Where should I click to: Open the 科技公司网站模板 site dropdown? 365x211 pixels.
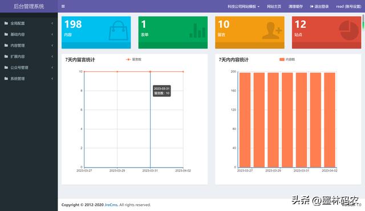[244, 6]
